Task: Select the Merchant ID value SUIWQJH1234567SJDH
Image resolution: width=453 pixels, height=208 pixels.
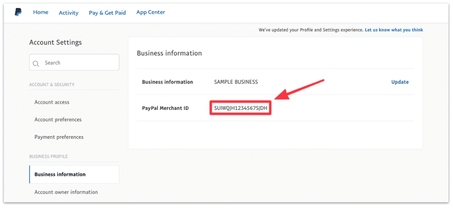Action: coord(241,108)
